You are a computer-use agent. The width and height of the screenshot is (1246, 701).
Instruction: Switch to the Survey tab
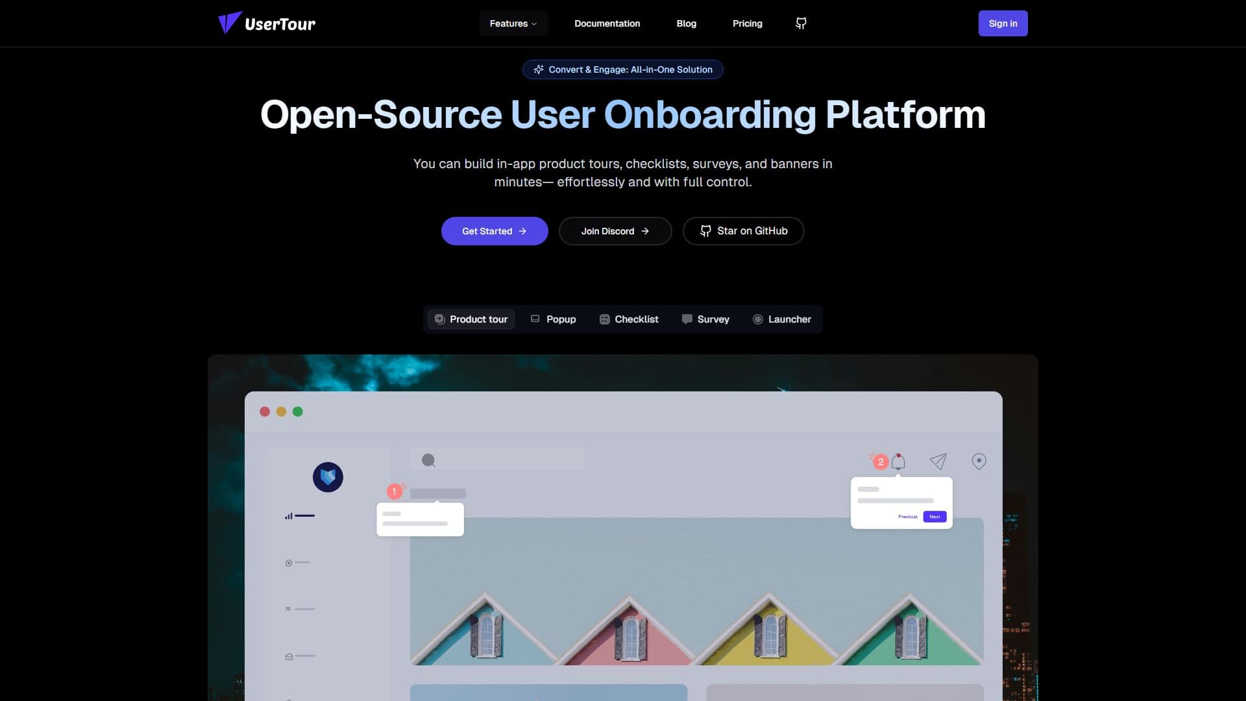tap(705, 319)
